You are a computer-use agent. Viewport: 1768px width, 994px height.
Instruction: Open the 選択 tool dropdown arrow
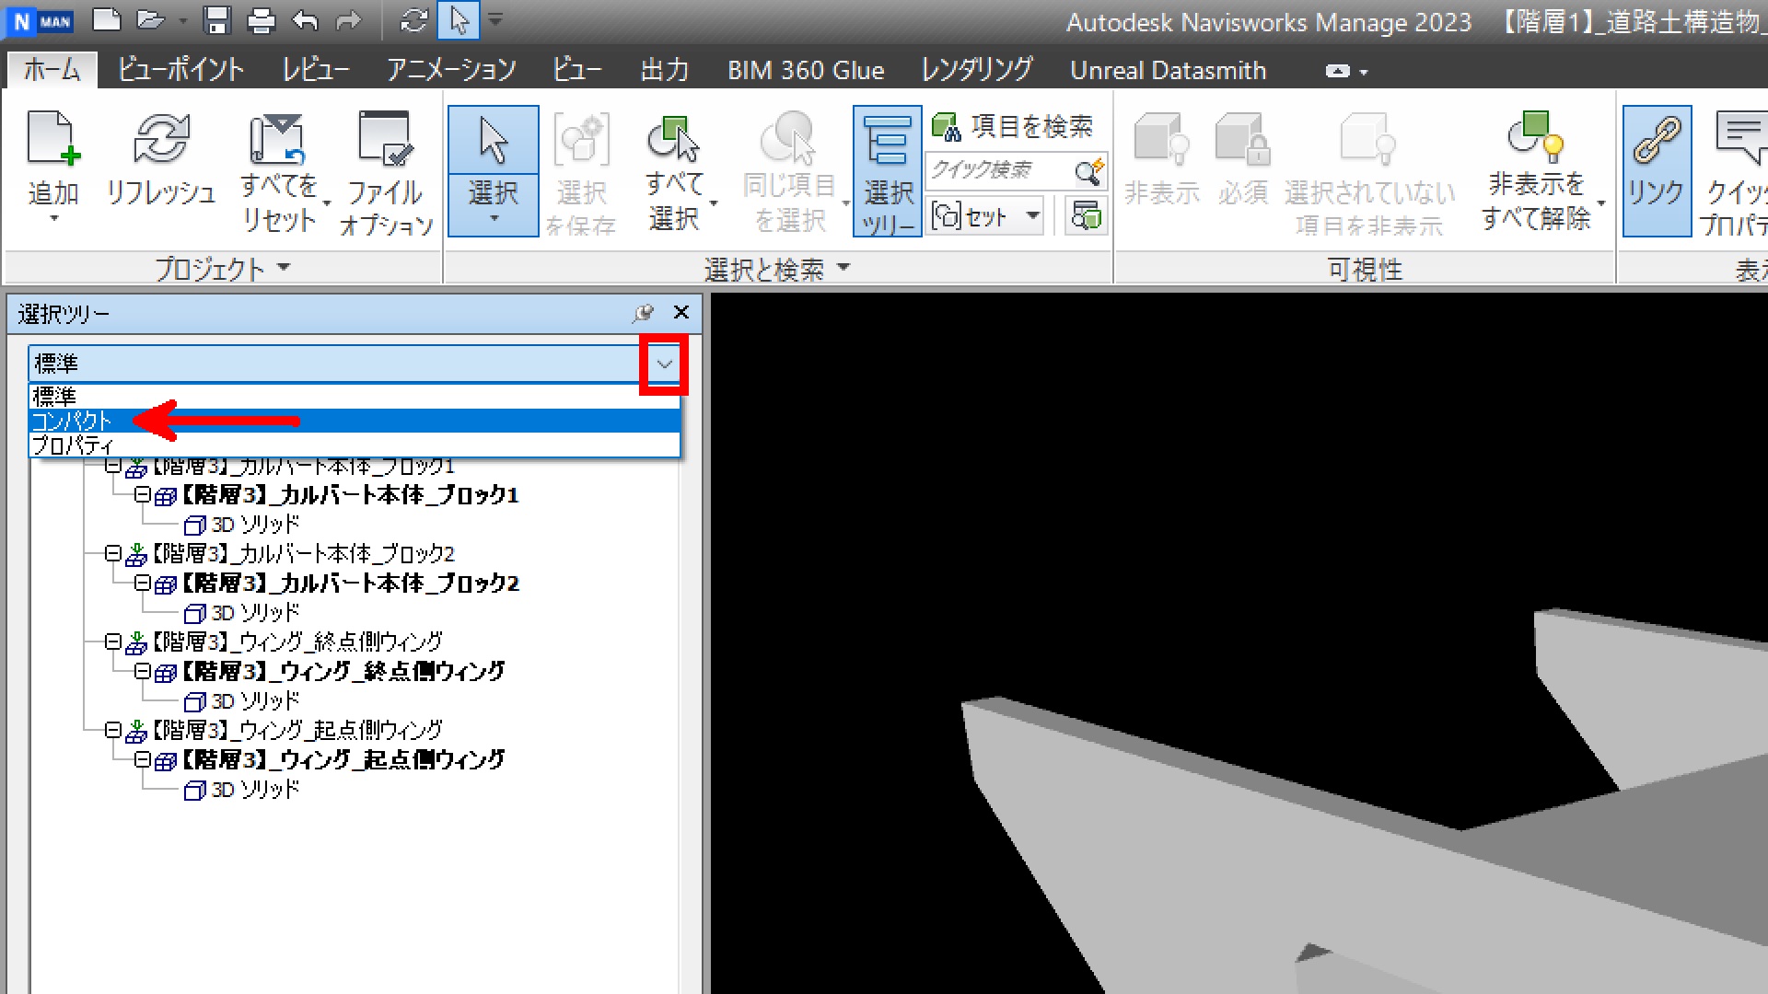click(494, 219)
